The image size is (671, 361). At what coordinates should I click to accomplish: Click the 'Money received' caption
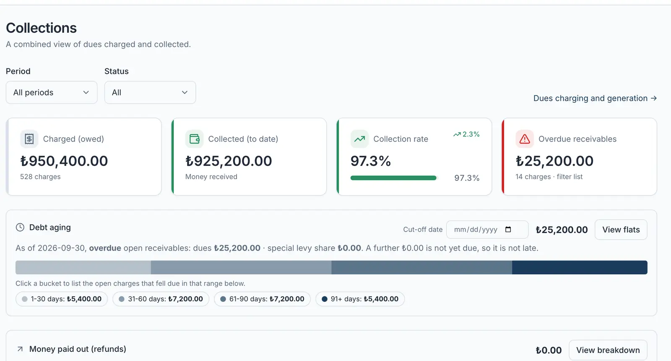211,177
